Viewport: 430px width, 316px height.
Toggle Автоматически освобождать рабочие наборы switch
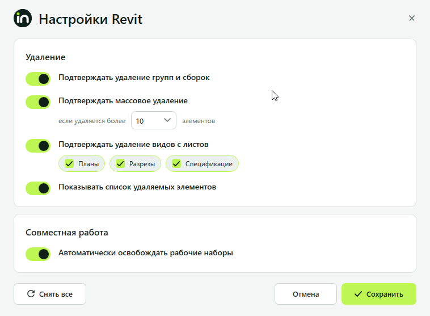point(38,254)
